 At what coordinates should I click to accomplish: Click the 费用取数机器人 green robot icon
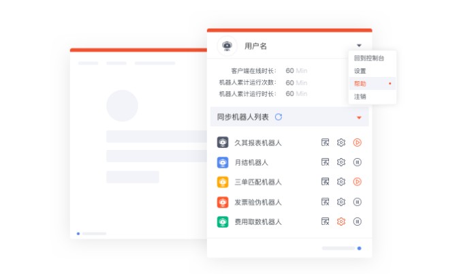point(223,222)
